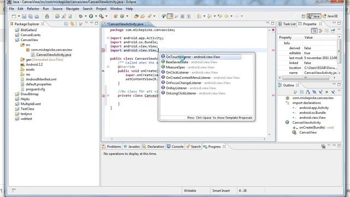Toggle Show Categories in Properties view
The height and width of the screenshot is (197, 350).
(x=314, y=31)
